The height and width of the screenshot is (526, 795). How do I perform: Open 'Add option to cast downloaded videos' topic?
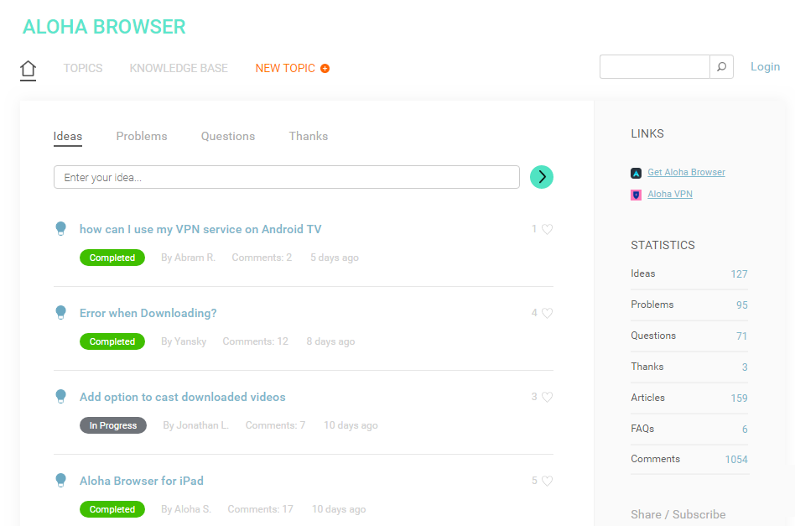coord(183,397)
